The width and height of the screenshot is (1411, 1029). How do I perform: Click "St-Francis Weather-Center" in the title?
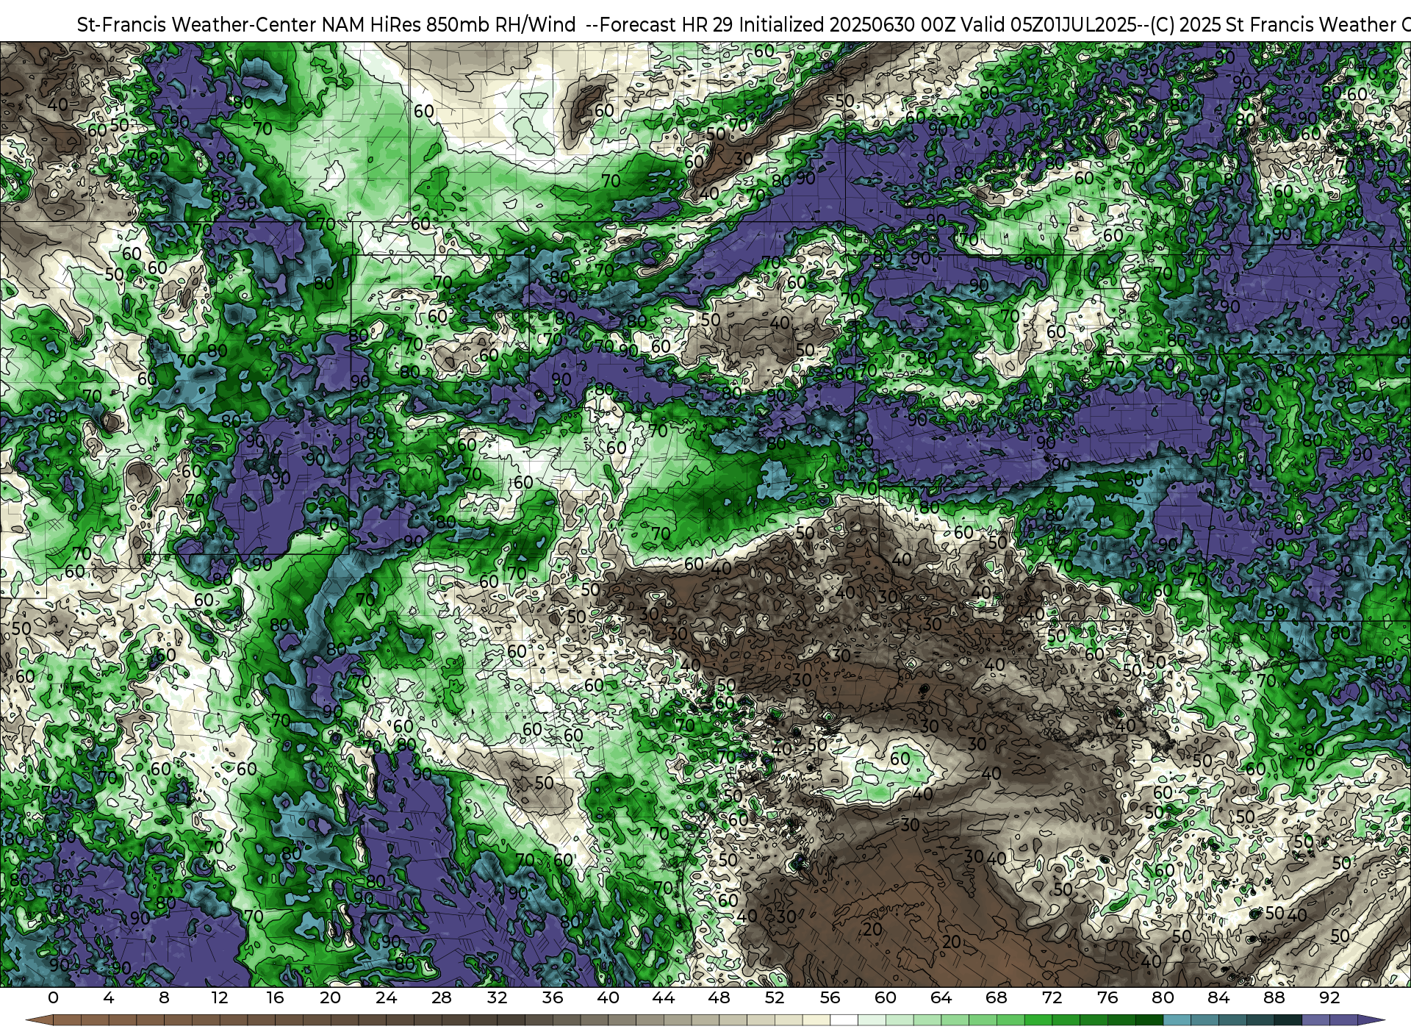pos(196,24)
